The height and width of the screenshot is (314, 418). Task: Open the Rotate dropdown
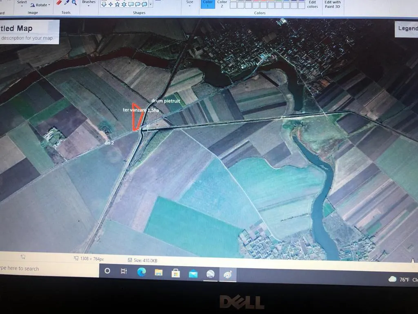click(x=40, y=5)
